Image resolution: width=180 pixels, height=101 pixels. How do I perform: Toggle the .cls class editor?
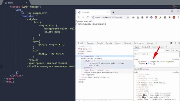pos(172,50)
